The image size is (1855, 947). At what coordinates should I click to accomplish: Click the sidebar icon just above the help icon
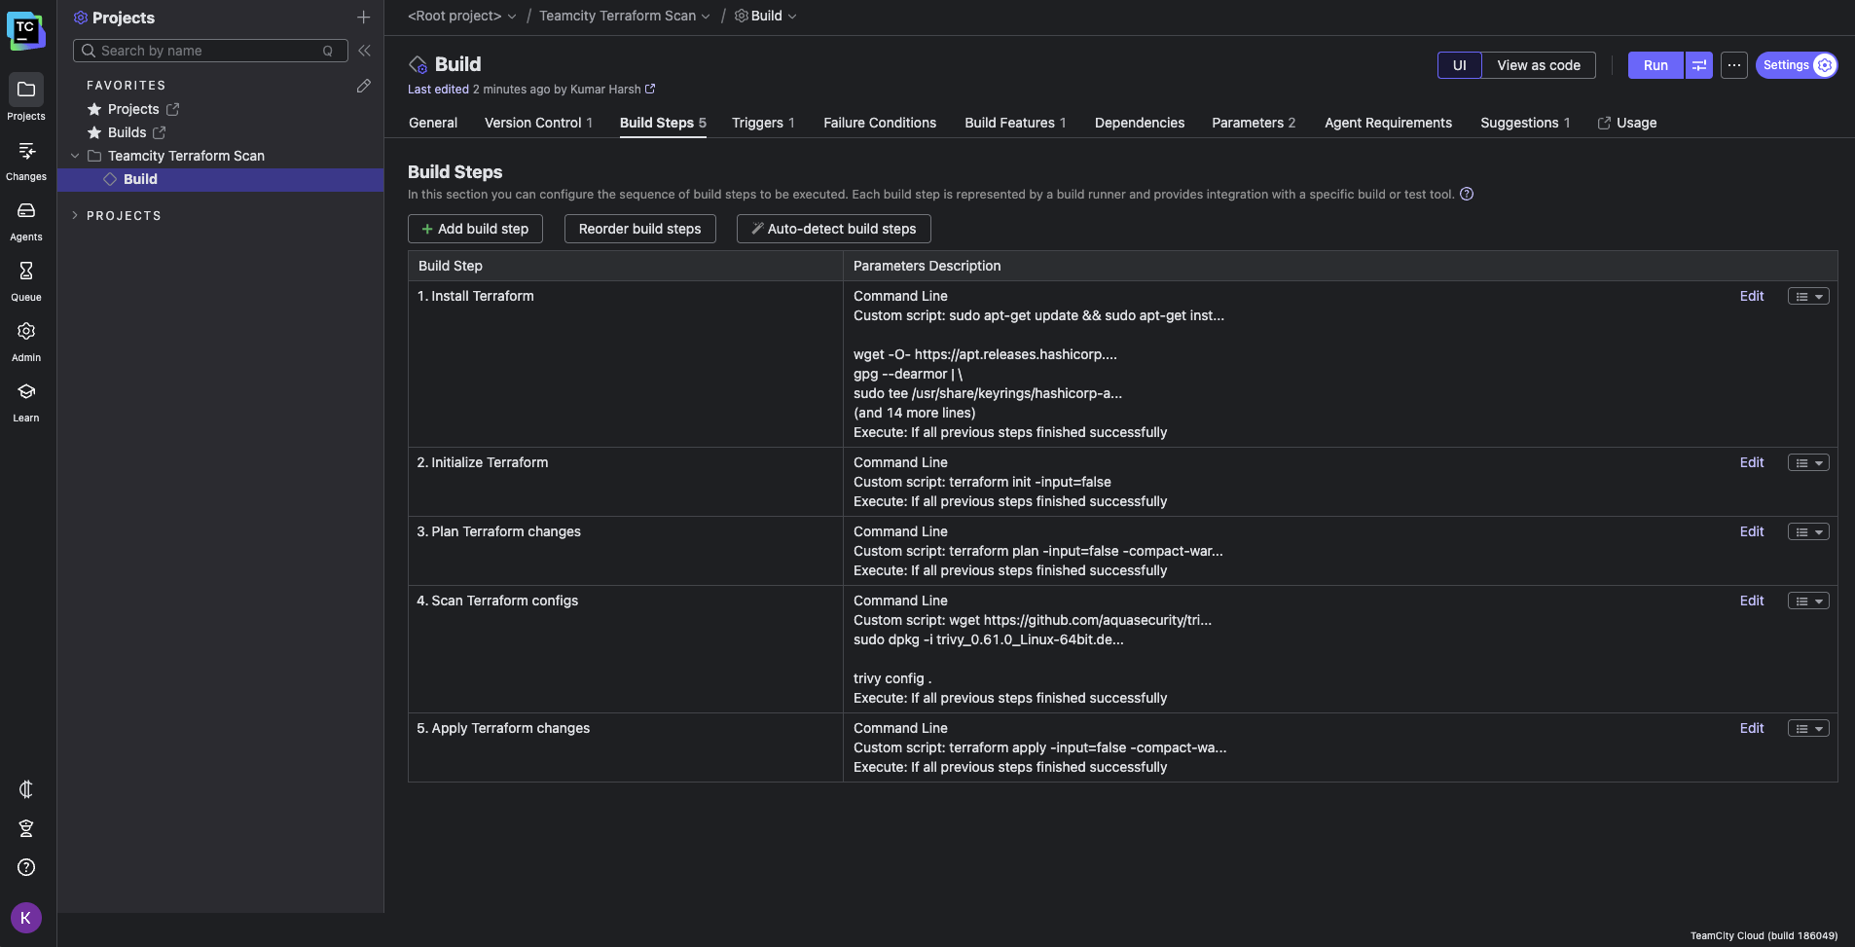point(26,828)
